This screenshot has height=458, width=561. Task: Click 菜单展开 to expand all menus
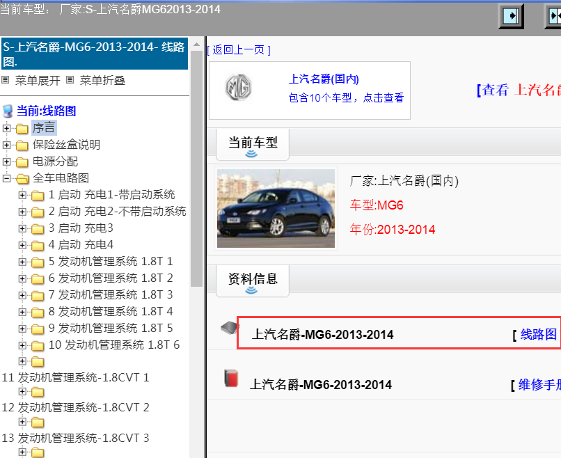tap(38, 80)
